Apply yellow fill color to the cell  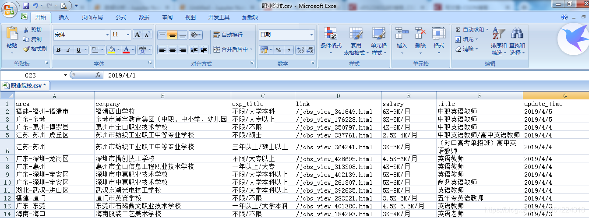click(112, 50)
